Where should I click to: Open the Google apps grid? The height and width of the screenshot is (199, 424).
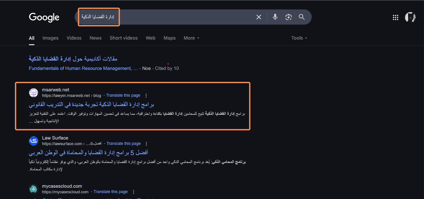395,17
